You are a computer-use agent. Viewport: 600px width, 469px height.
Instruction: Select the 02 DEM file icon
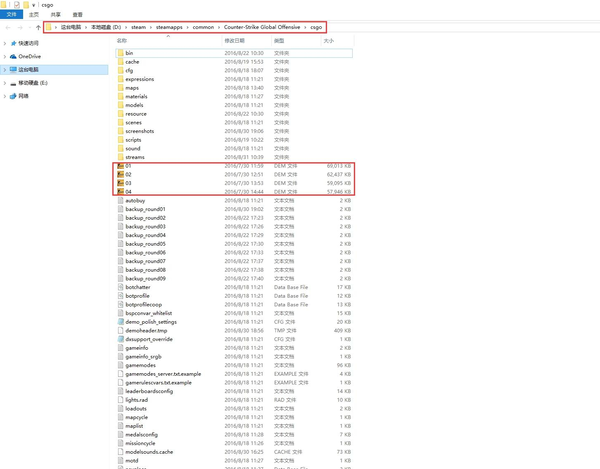(x=121, y=174)
